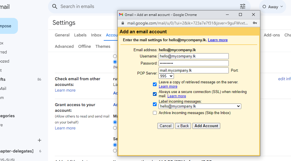
Task: Open the Labels settings tab
Action: [x=80, y=35]
